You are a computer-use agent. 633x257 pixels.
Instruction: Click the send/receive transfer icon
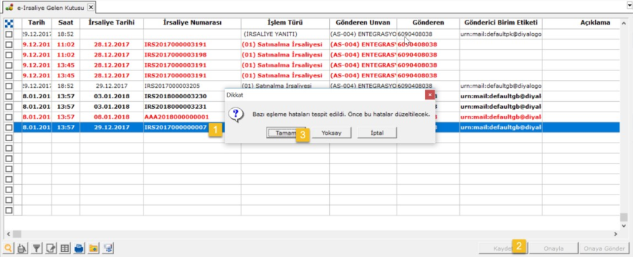(x=108, y=249)
